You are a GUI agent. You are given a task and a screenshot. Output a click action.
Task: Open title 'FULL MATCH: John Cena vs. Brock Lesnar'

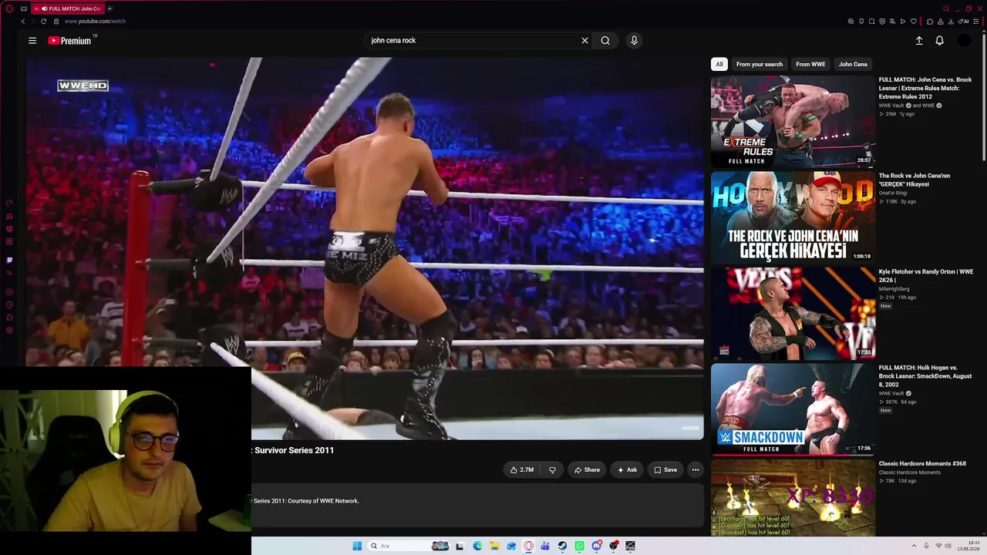tap(925, 88)
